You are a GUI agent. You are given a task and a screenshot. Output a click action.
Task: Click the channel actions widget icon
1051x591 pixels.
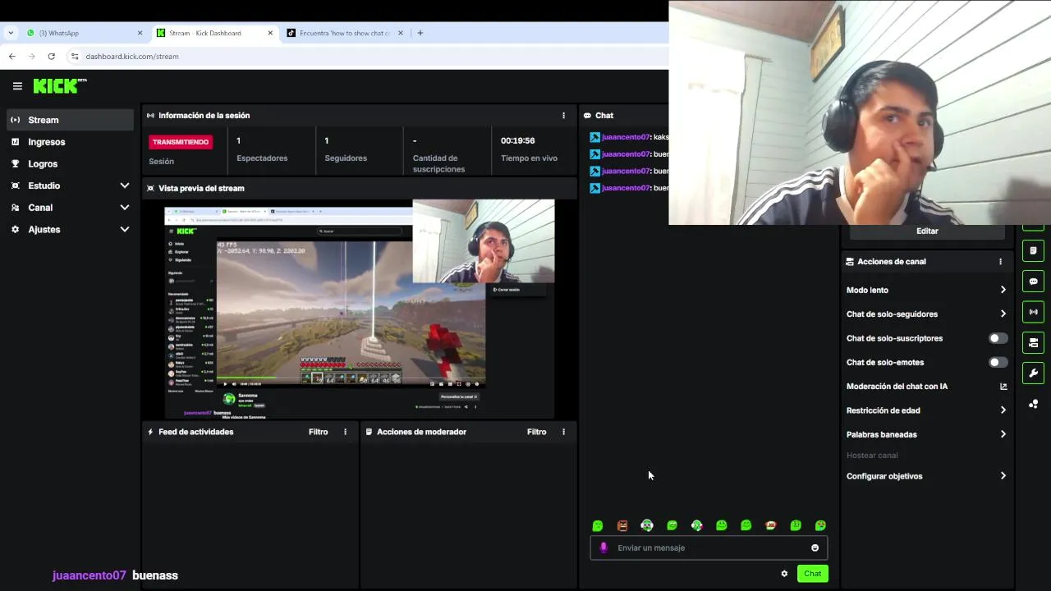pyautogui.click(x=1033, y=342)
